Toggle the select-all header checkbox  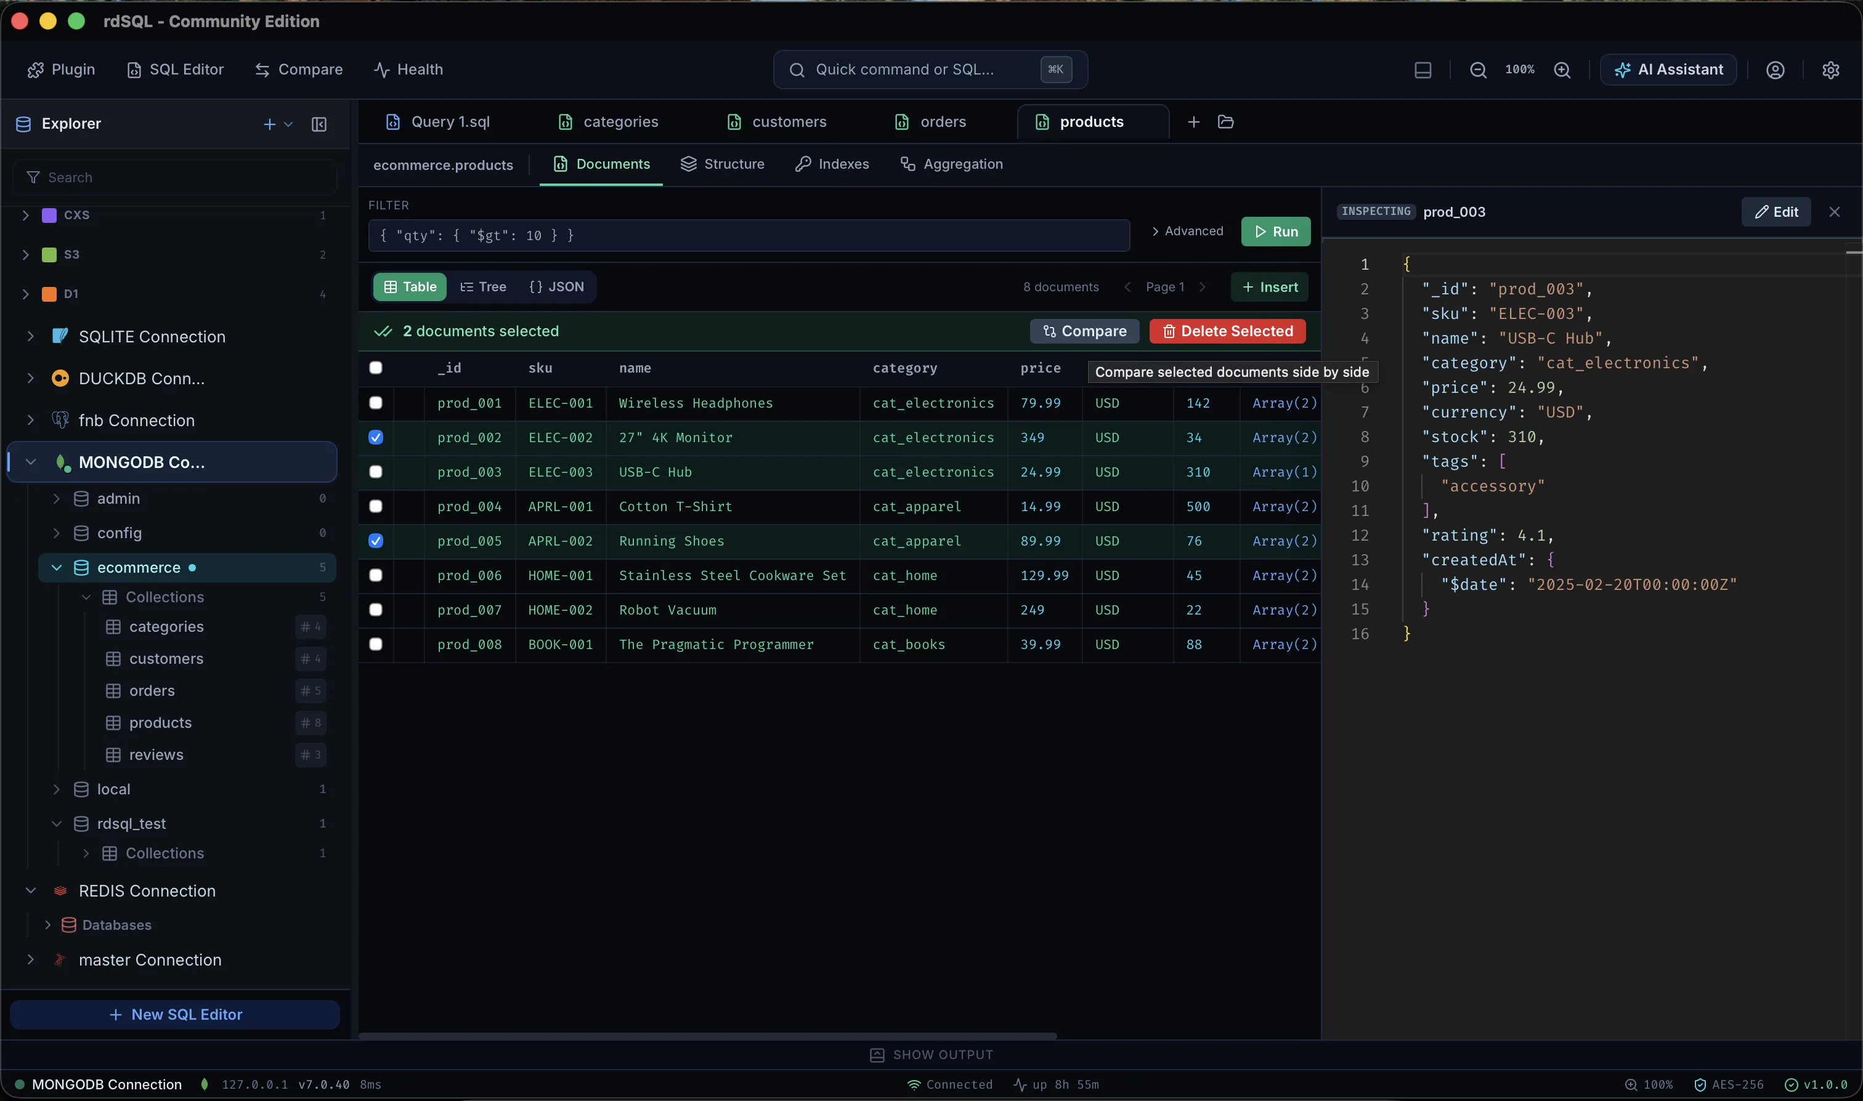[376, 368]
